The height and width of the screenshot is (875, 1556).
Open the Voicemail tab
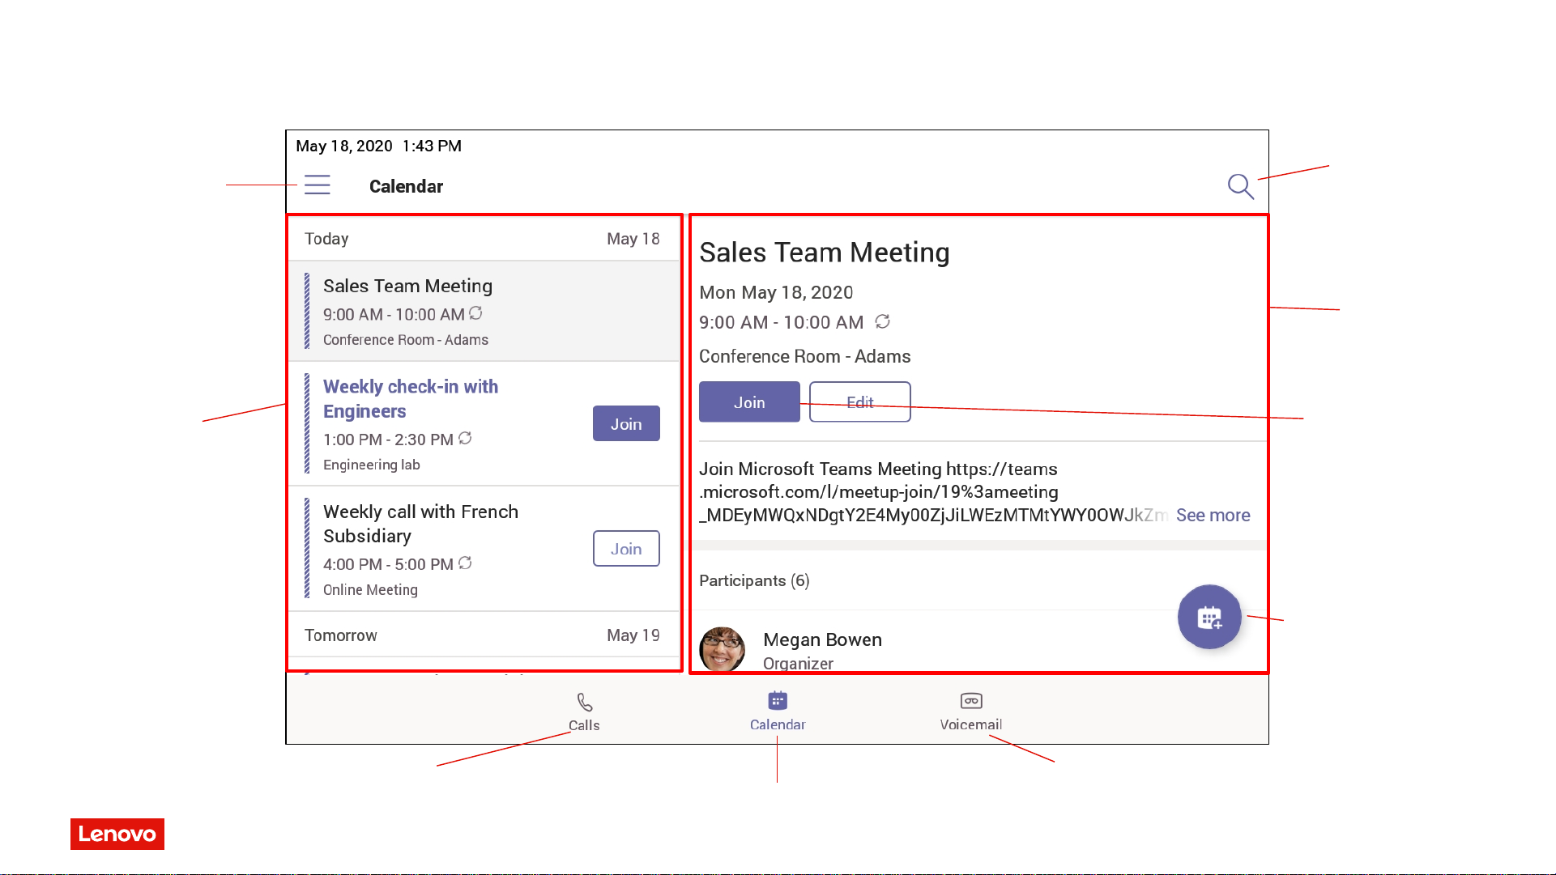pyautogui.click(x=971, y=711)
